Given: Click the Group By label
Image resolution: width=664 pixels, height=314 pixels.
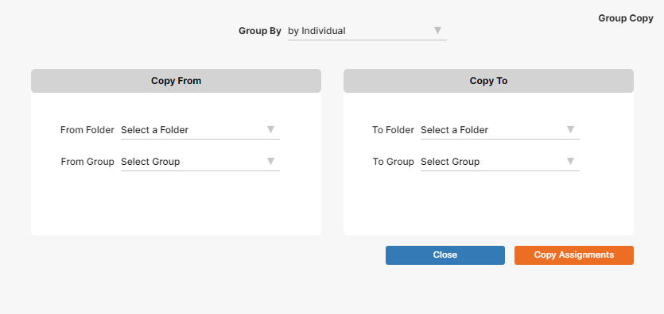Looking at the screenshot, I should coord(260,31).
